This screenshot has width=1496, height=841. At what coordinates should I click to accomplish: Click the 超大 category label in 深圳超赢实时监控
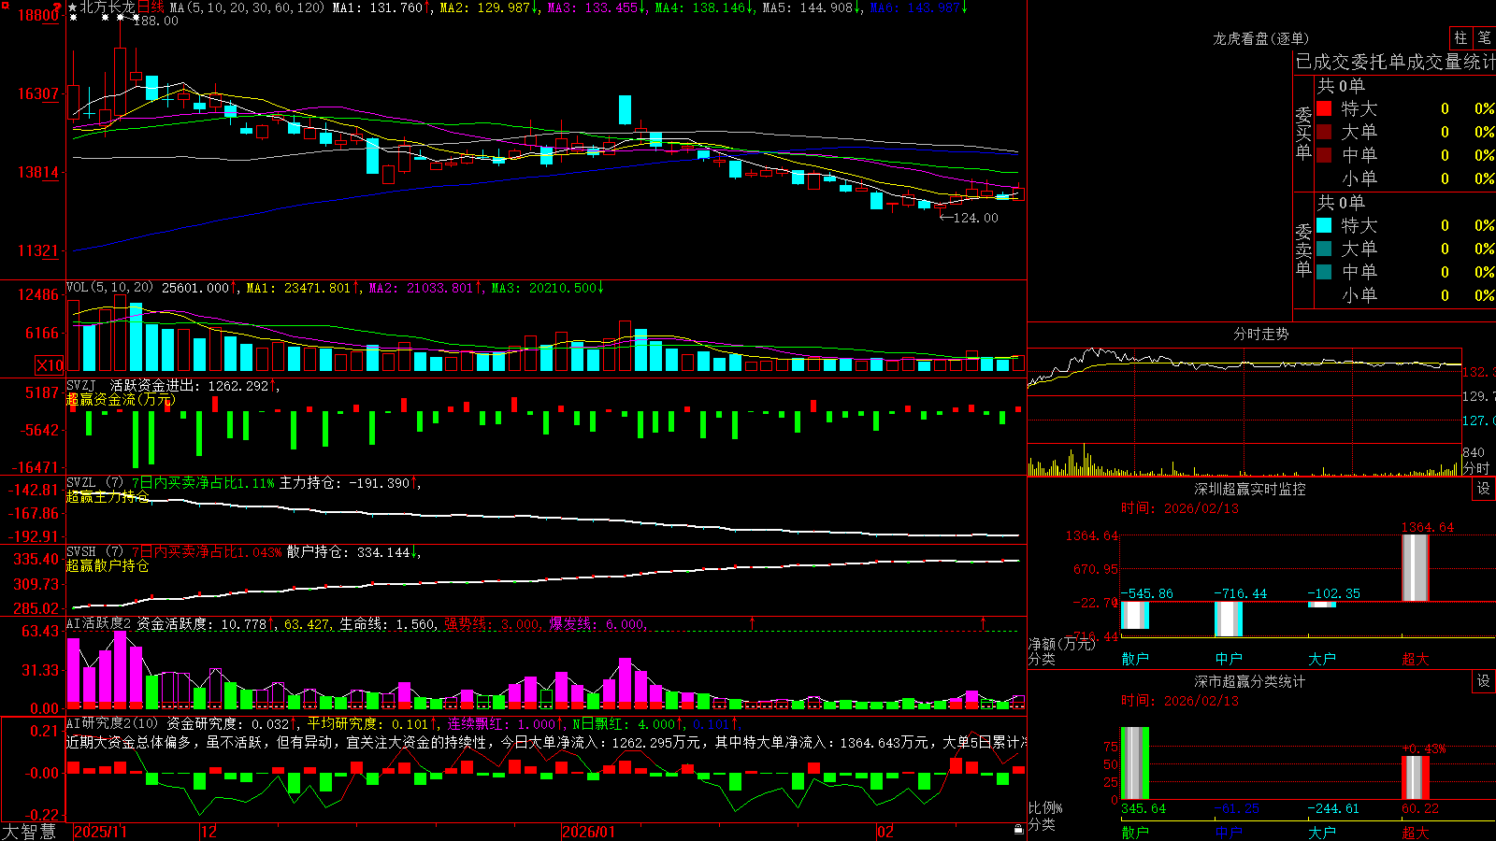click(1415, 659)
